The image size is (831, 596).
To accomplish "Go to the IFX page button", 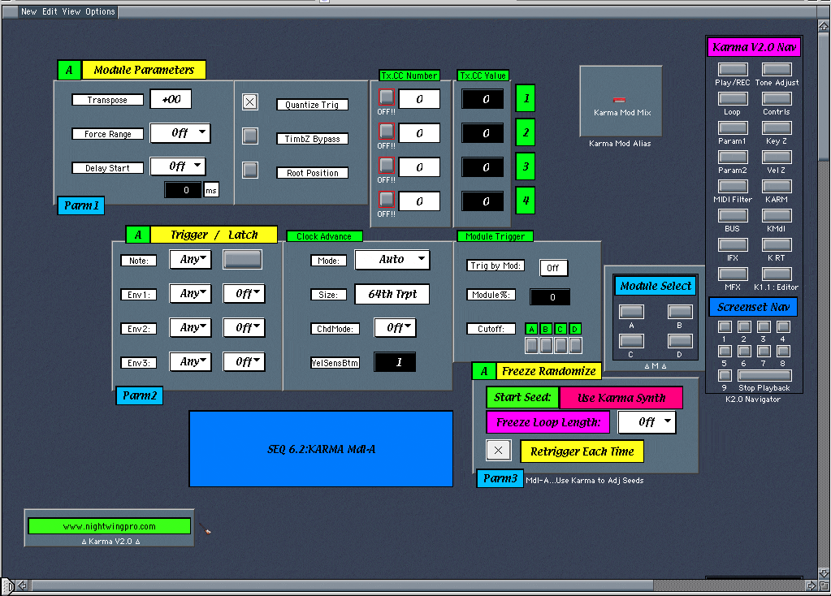I will coord(733,245).
